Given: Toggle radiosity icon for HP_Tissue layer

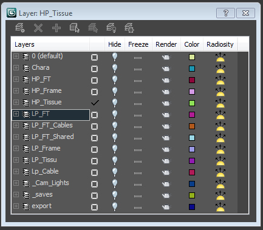Looking at the screenshot, I should [220, 103].
